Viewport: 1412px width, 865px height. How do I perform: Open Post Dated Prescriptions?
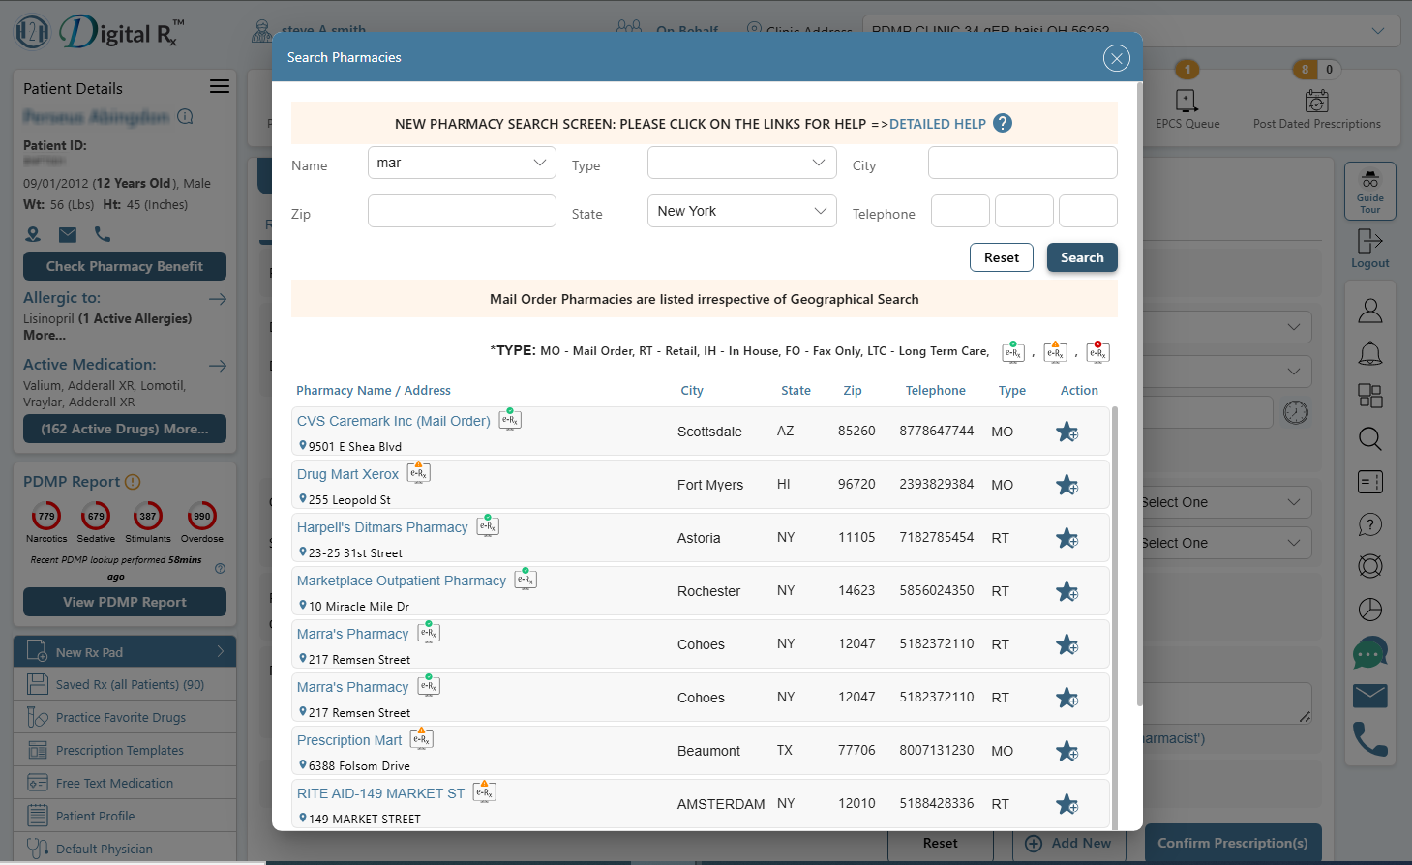[1316, 108]
